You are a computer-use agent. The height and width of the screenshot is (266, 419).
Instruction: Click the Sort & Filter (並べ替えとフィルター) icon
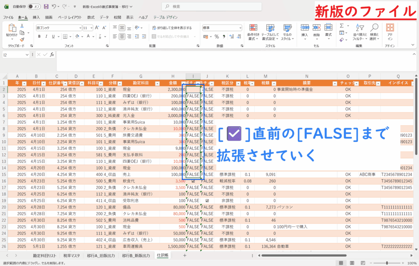(358, 31)
